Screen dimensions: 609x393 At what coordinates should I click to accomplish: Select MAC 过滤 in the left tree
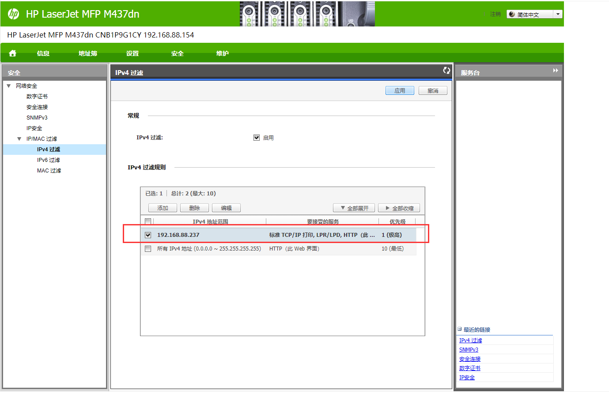click(x=49, y=171)
